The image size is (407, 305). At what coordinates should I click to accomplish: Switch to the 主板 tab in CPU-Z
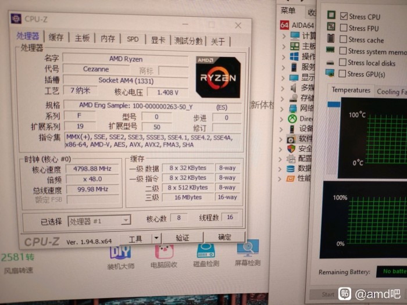pos(82,38)
